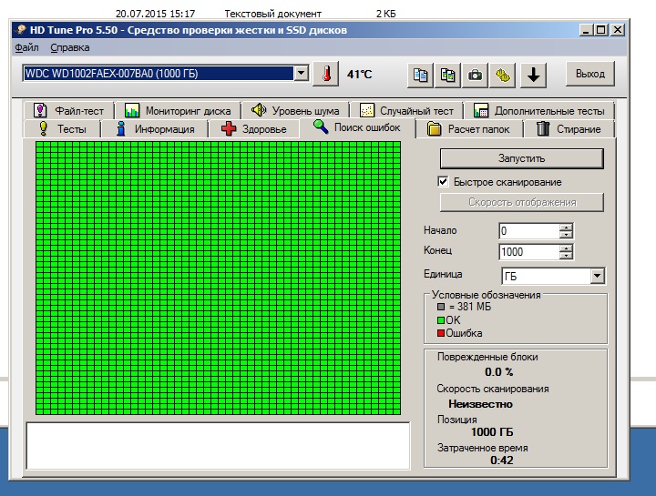
Task: Click the thermometer temperature icon
Action: coord(326,75)
